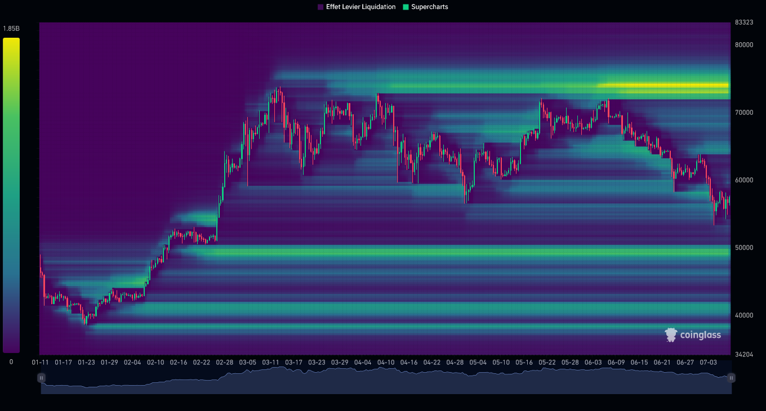
Task: Click the 03-23 date label
Action: 317,363
